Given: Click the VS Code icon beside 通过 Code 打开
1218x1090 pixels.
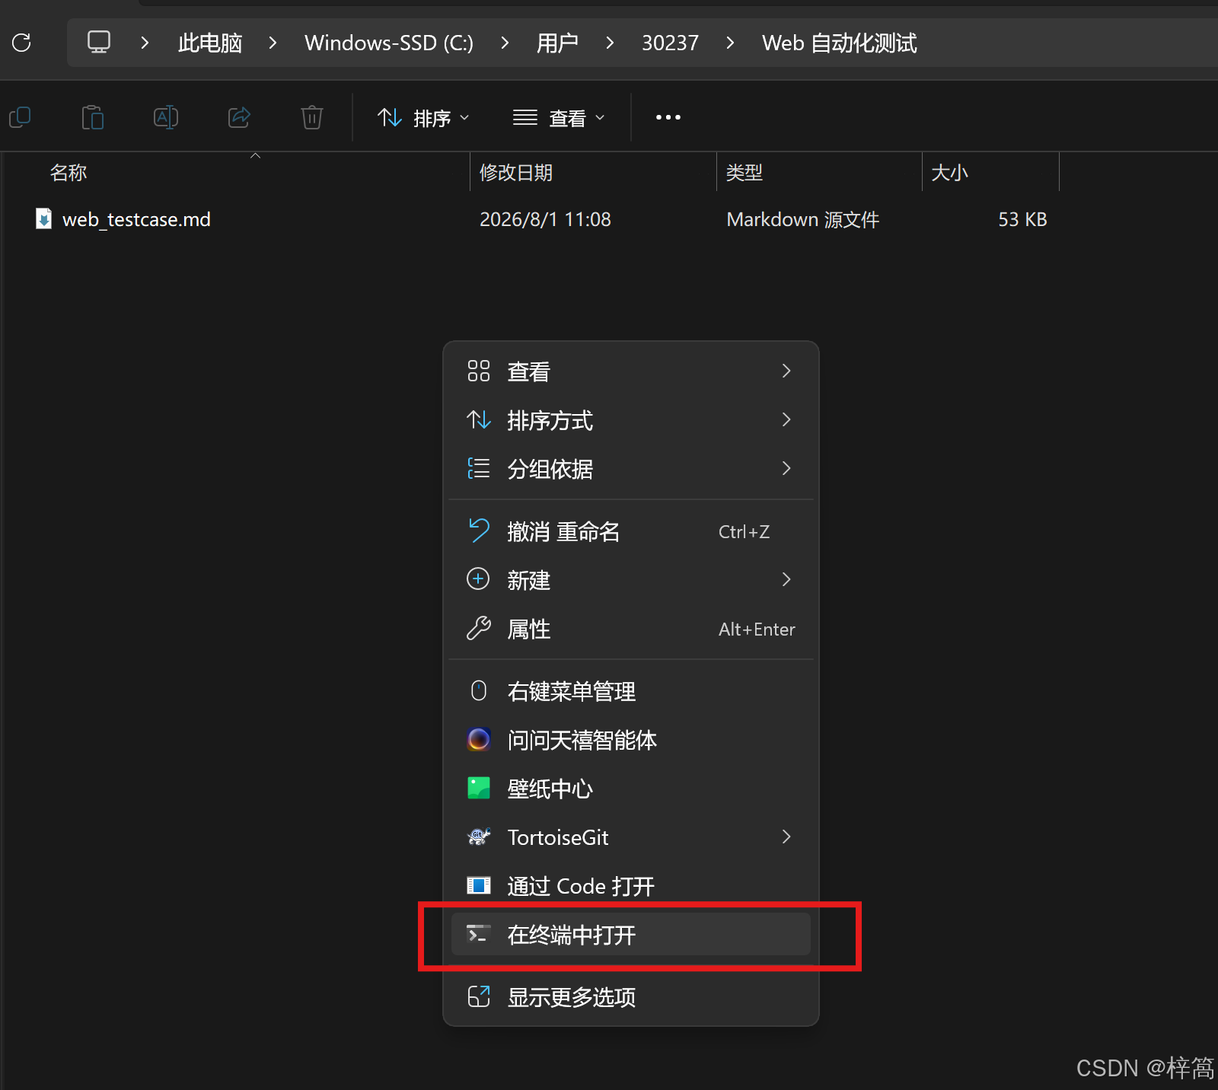Looking at the screenshot, I should coord(479,885).
